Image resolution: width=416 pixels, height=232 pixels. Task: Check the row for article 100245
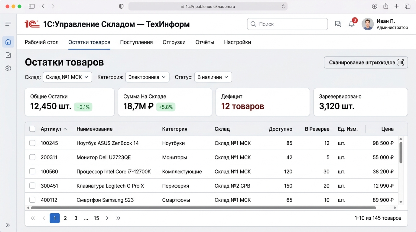click(32, 143)
